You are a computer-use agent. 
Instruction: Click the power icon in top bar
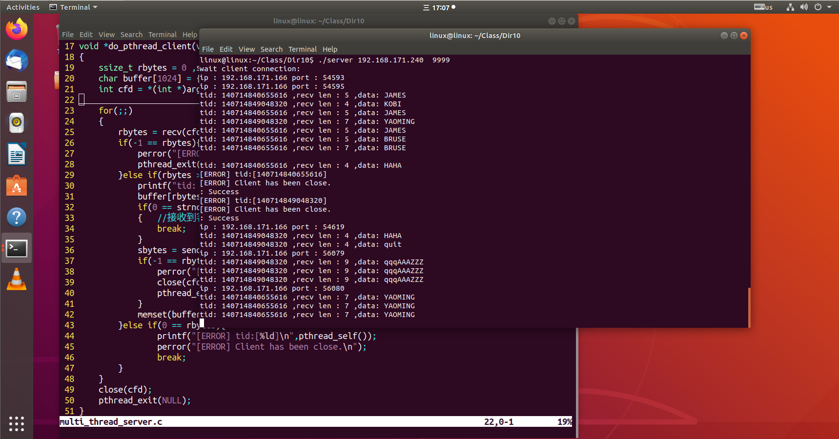(x=818, y=7)
